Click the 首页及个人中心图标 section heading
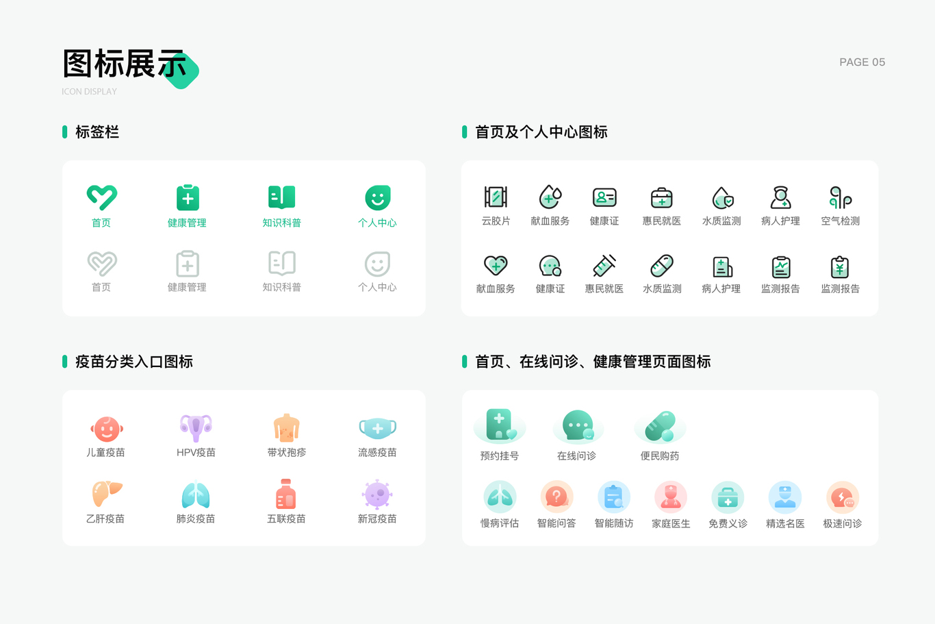935x624 pixels. tap(541, 132)
